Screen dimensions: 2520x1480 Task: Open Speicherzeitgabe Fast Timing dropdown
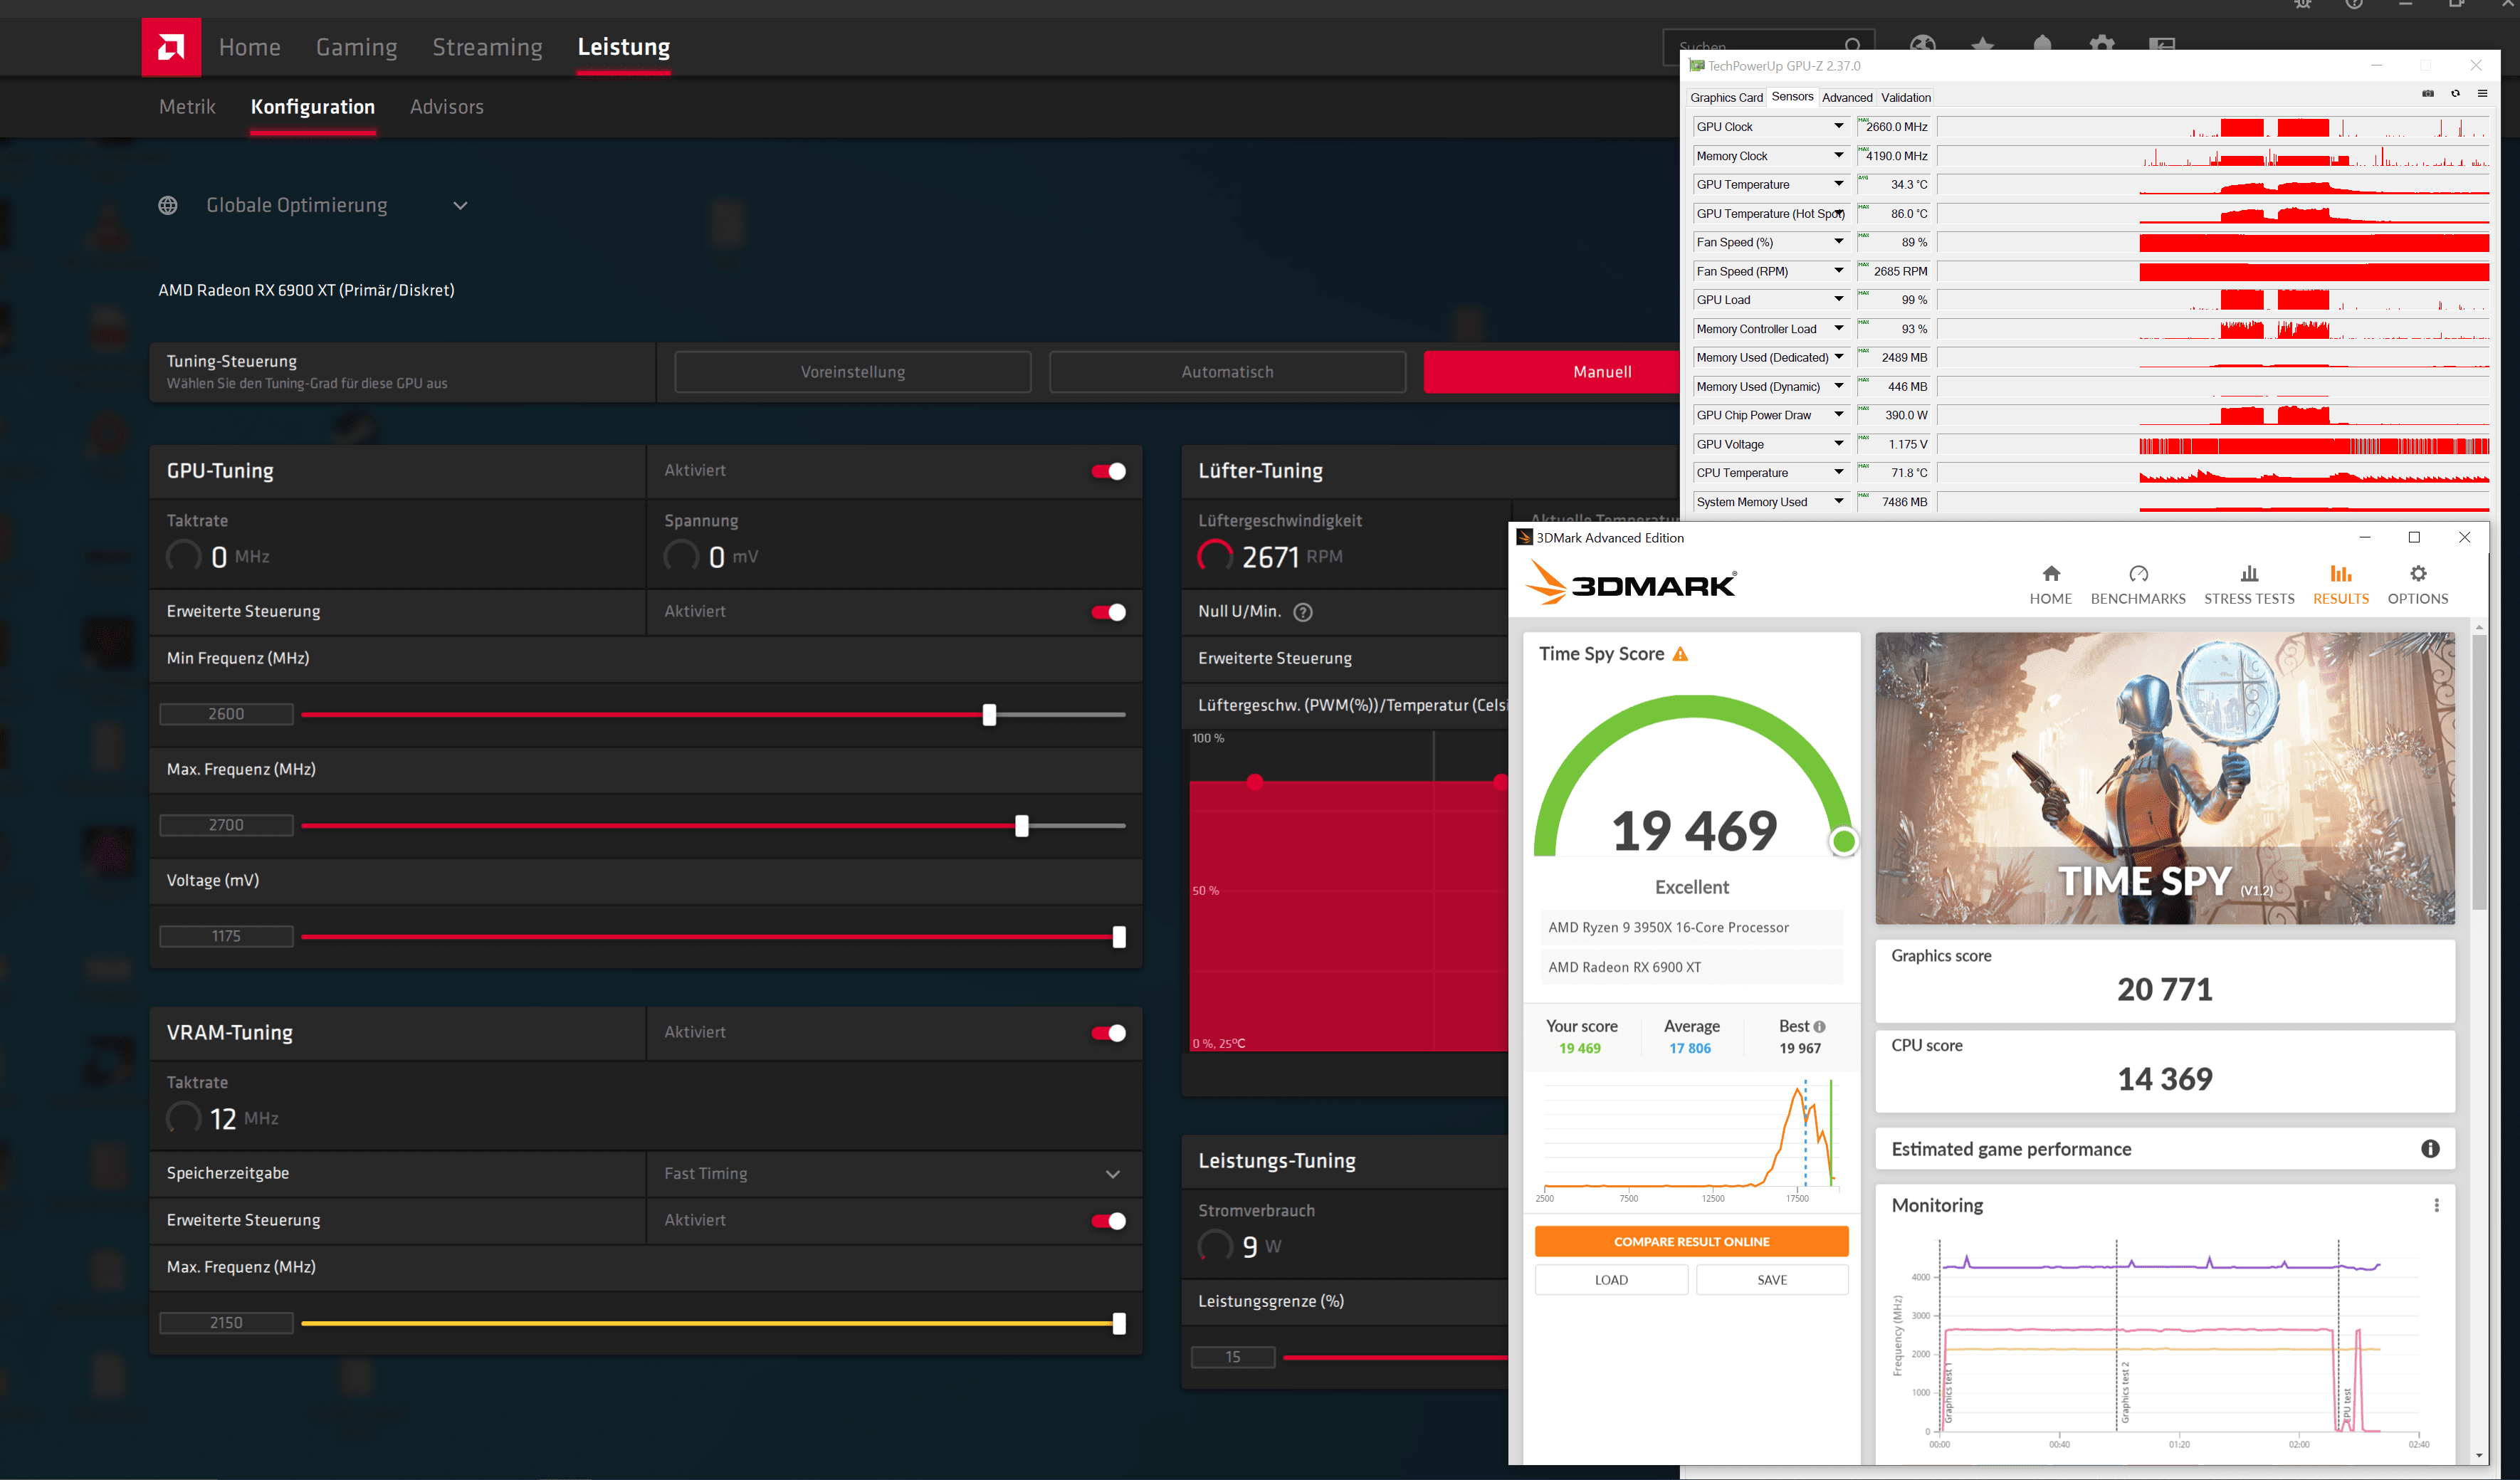[x=894, y=1173]
